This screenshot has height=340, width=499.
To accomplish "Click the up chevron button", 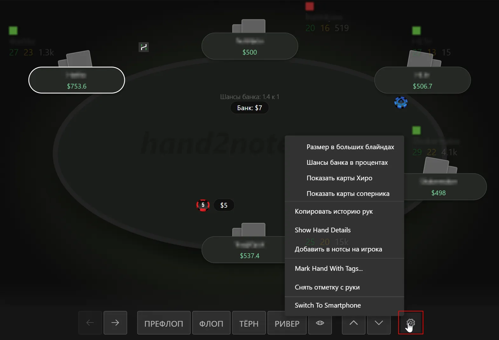I will [353, 323].
